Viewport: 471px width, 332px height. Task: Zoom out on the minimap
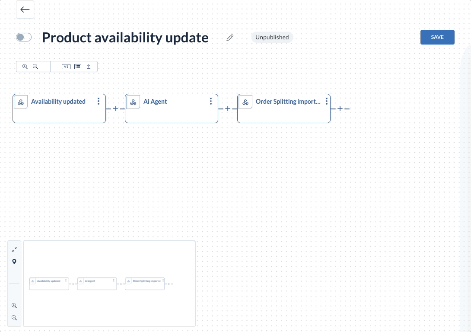click(x=14, y=318)
